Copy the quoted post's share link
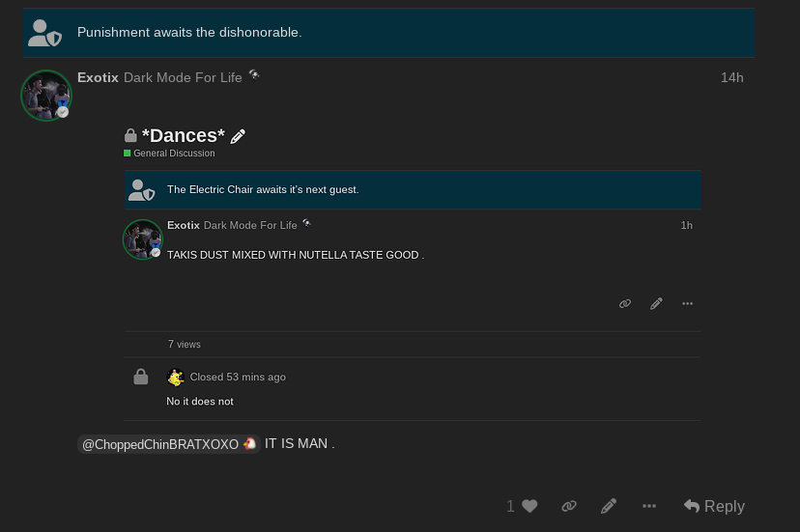 625,303
